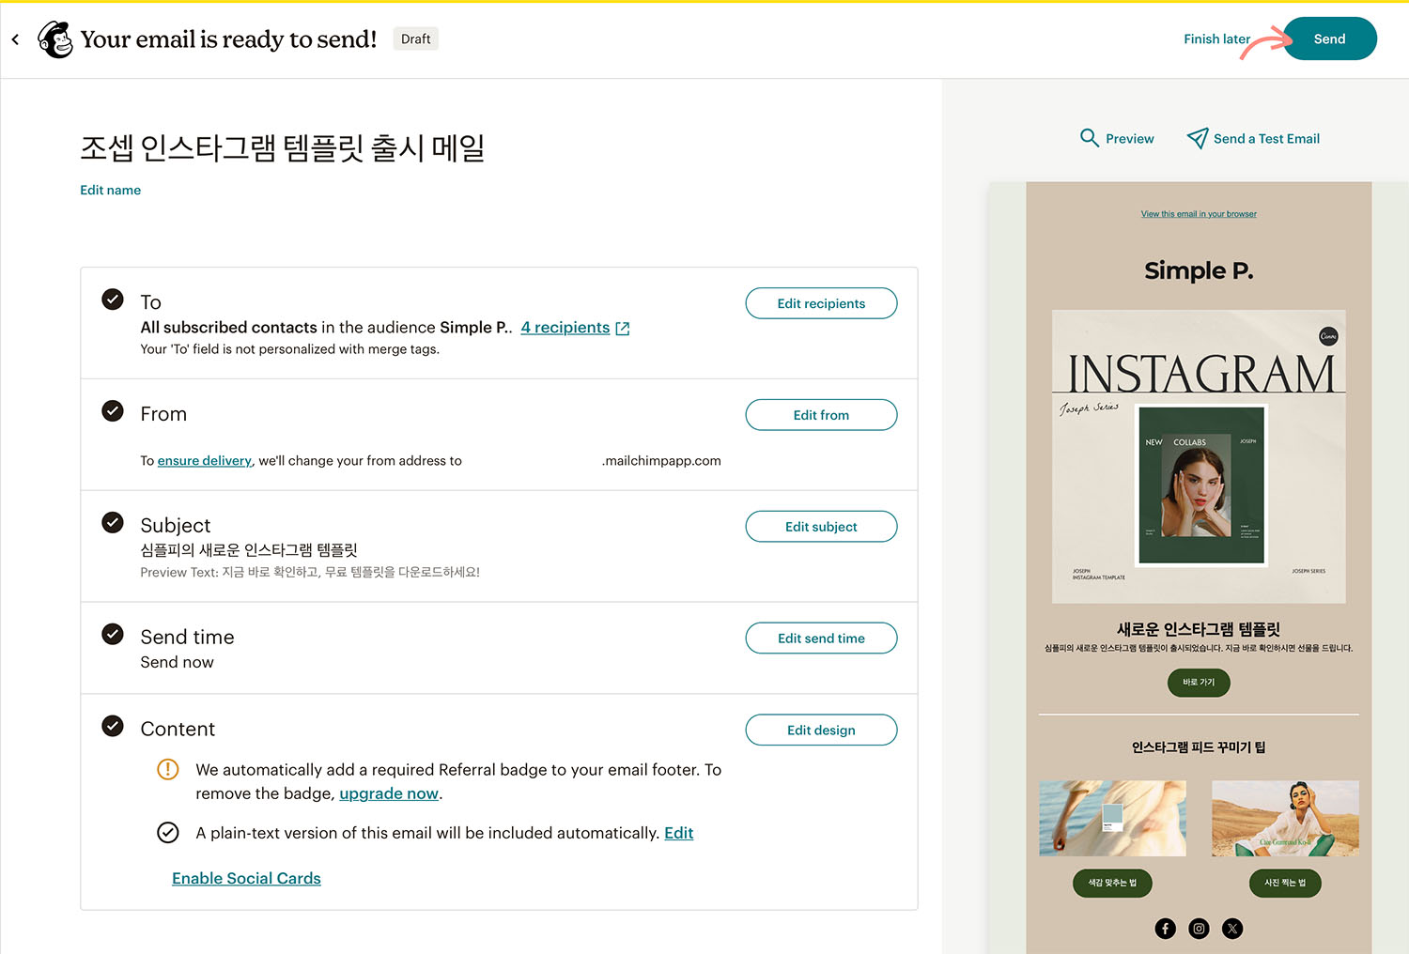
Task: Click 인스타그램 피드 꾸미기 팁 heading
Action: point(1199,747)
